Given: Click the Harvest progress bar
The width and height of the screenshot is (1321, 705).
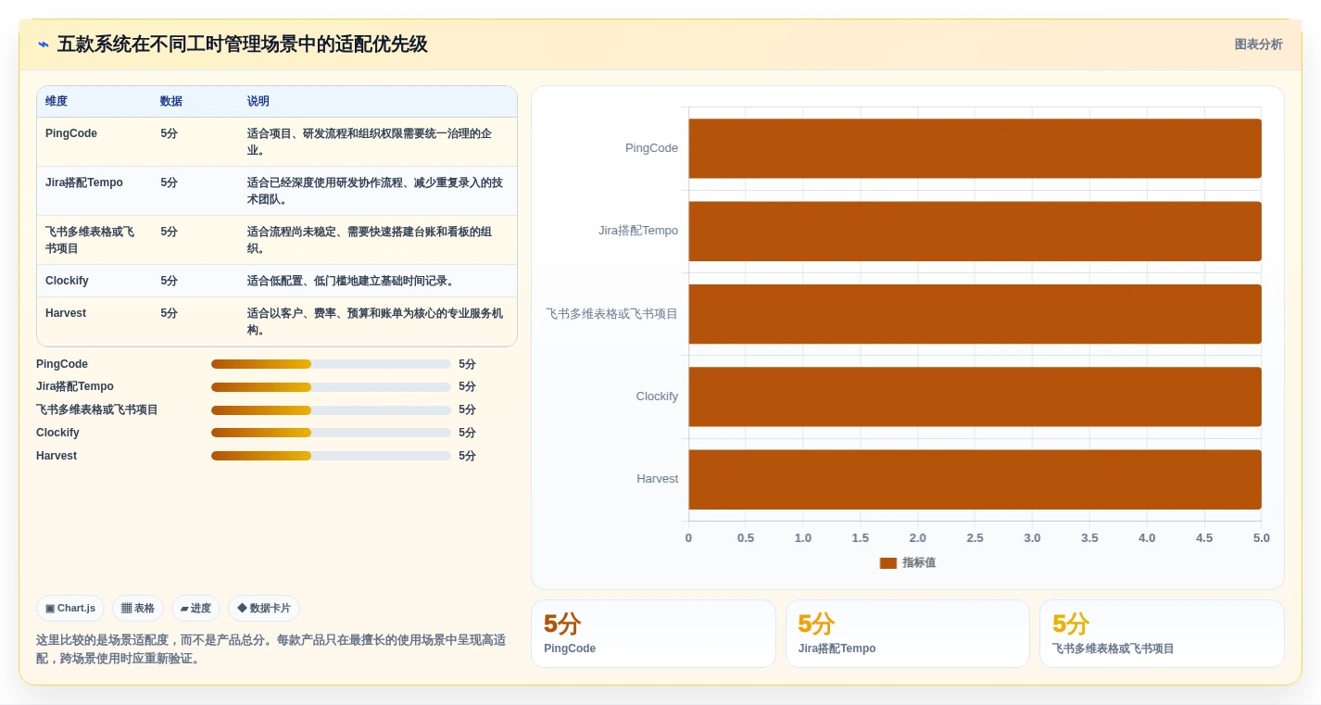Looking at the screenshot, I should point(331,456).
